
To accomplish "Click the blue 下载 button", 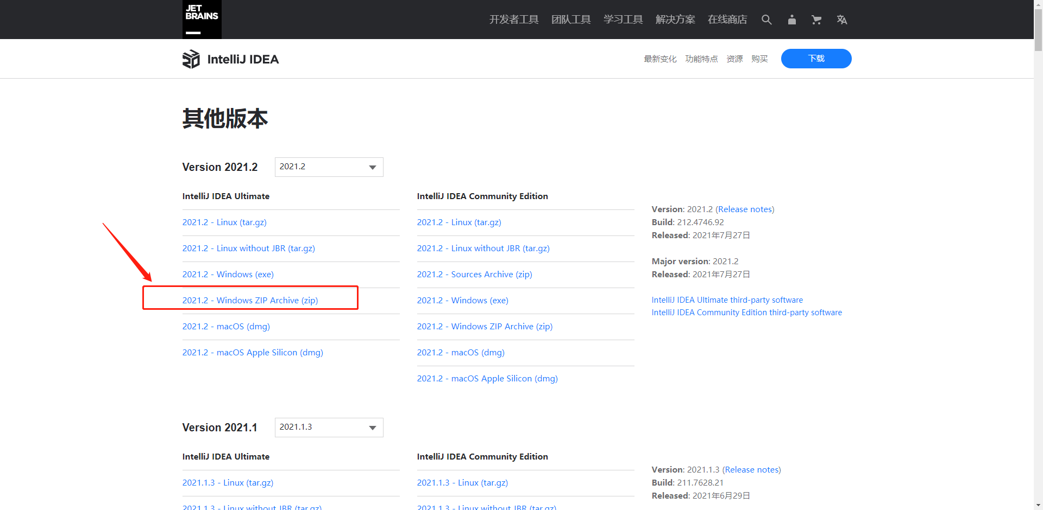I will point(816,59).
